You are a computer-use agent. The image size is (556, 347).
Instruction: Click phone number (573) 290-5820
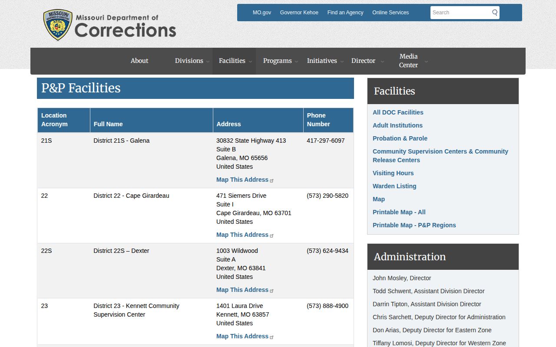[328, 196]
